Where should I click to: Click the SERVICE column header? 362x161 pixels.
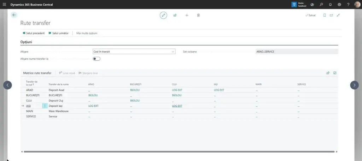pos(302,84)
